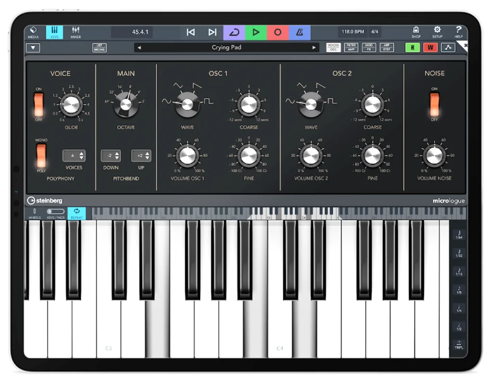Screen dimensions: 493x384
Task: Toggle the Glide ON/OFF switch
Action: pos(39,104)
